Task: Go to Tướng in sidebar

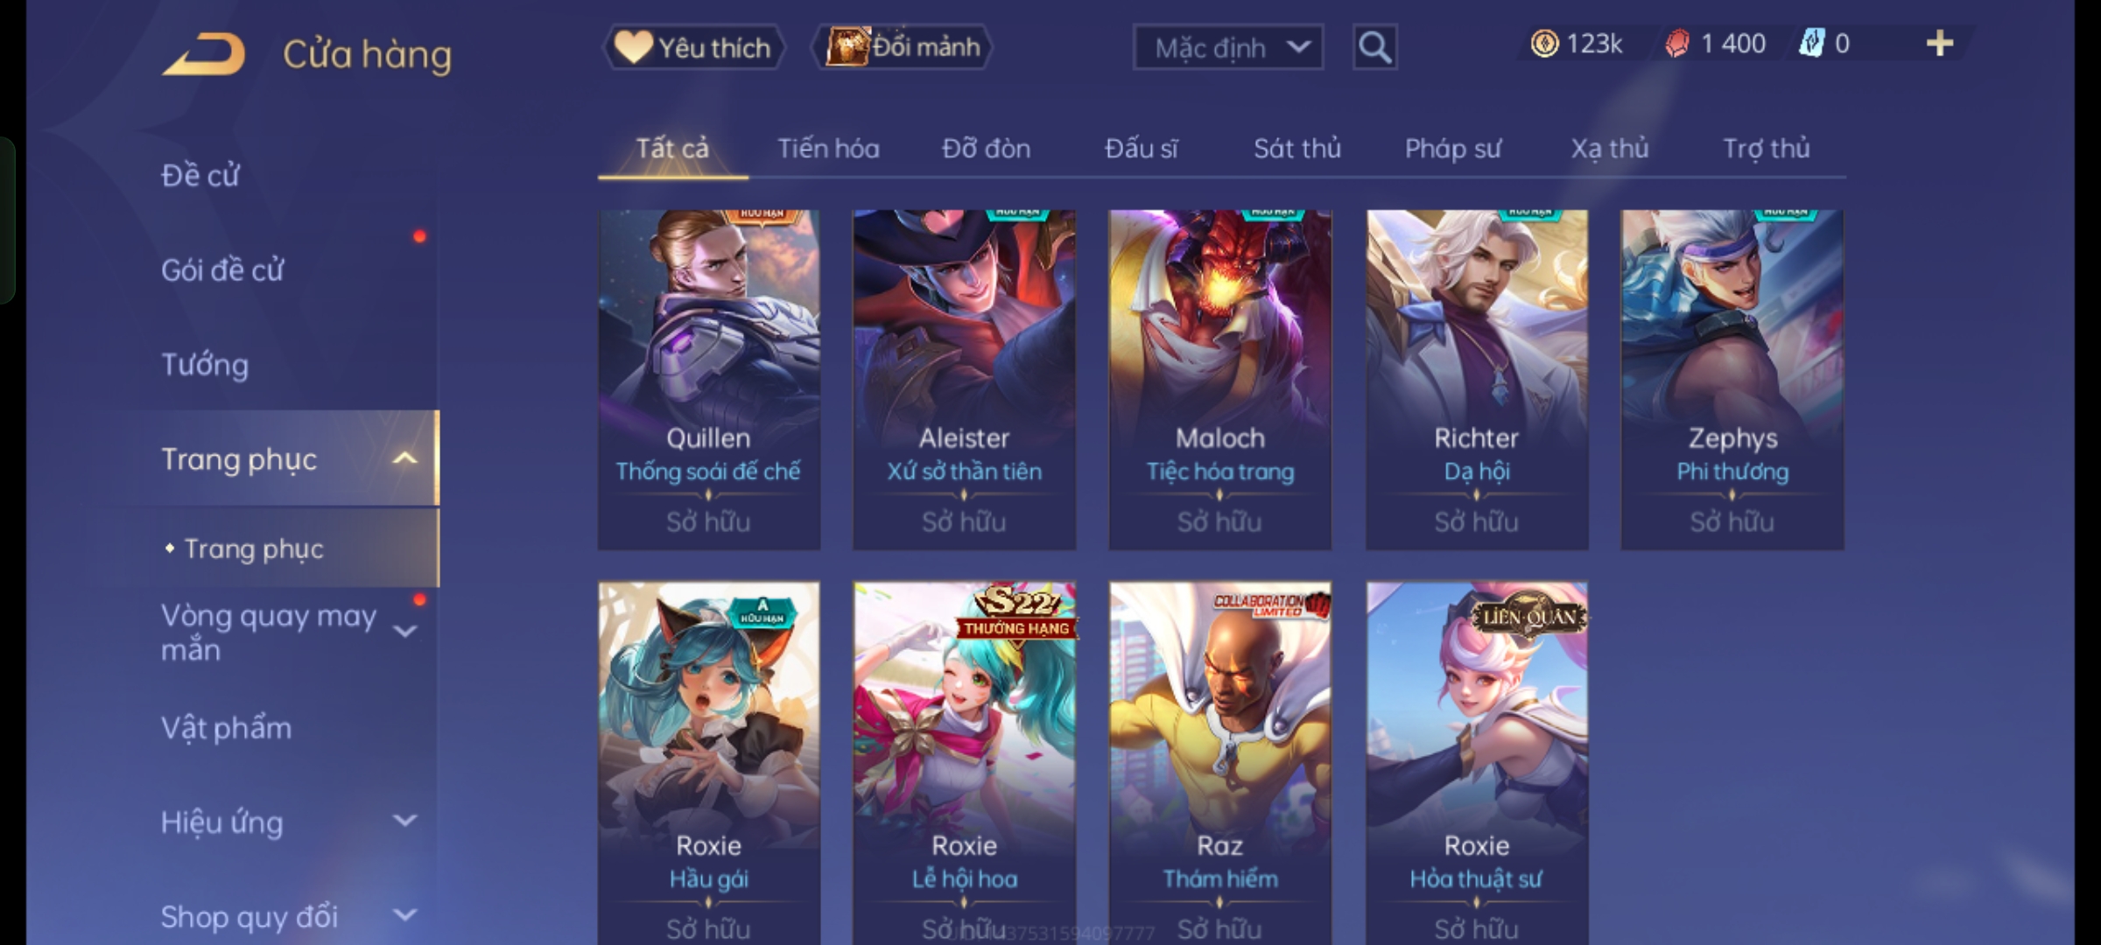Action: tap(205, 365)
